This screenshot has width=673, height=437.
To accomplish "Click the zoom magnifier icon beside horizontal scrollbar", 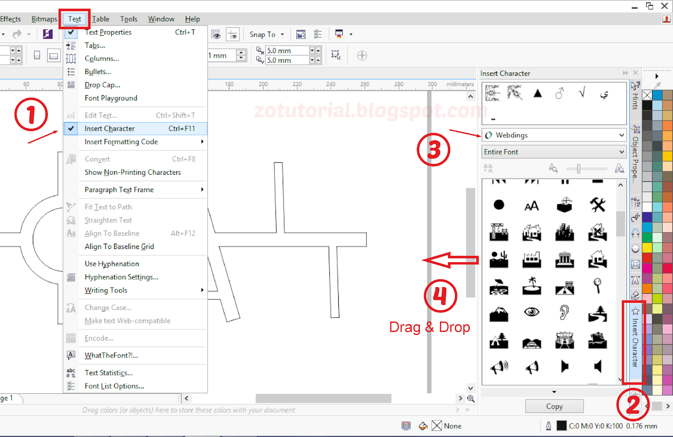I will [471, 398].
